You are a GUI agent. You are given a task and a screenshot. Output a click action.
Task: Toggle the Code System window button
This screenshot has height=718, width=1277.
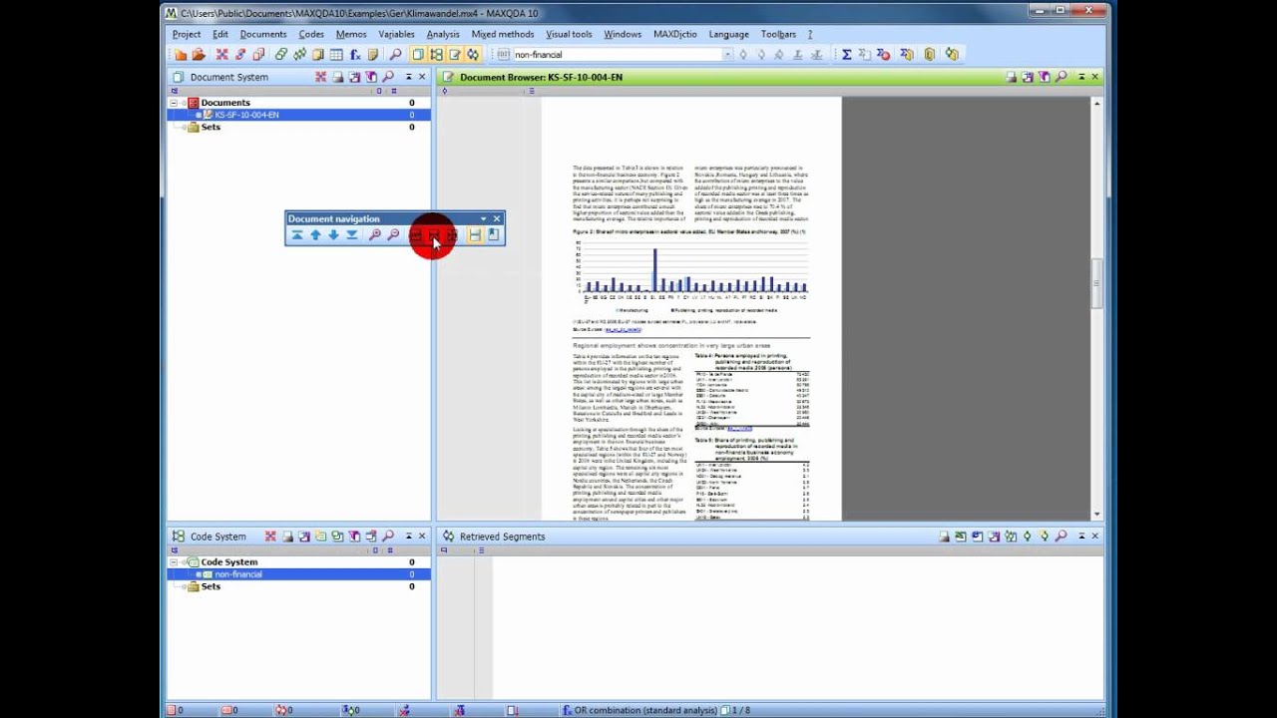[436, 55]
